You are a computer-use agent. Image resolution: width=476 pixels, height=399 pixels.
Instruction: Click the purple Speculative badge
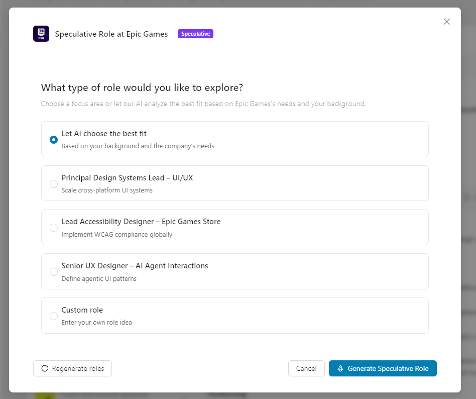pos(195,34)
